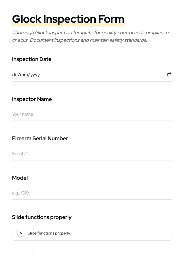Click the 'e.g., G19' model field
The image size is (184, 256).
pyautogui.click(x=92, y=193)
